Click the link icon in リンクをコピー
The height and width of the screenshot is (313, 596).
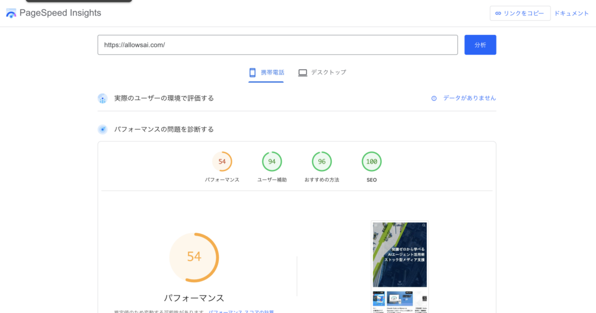[x=498, y=13]
